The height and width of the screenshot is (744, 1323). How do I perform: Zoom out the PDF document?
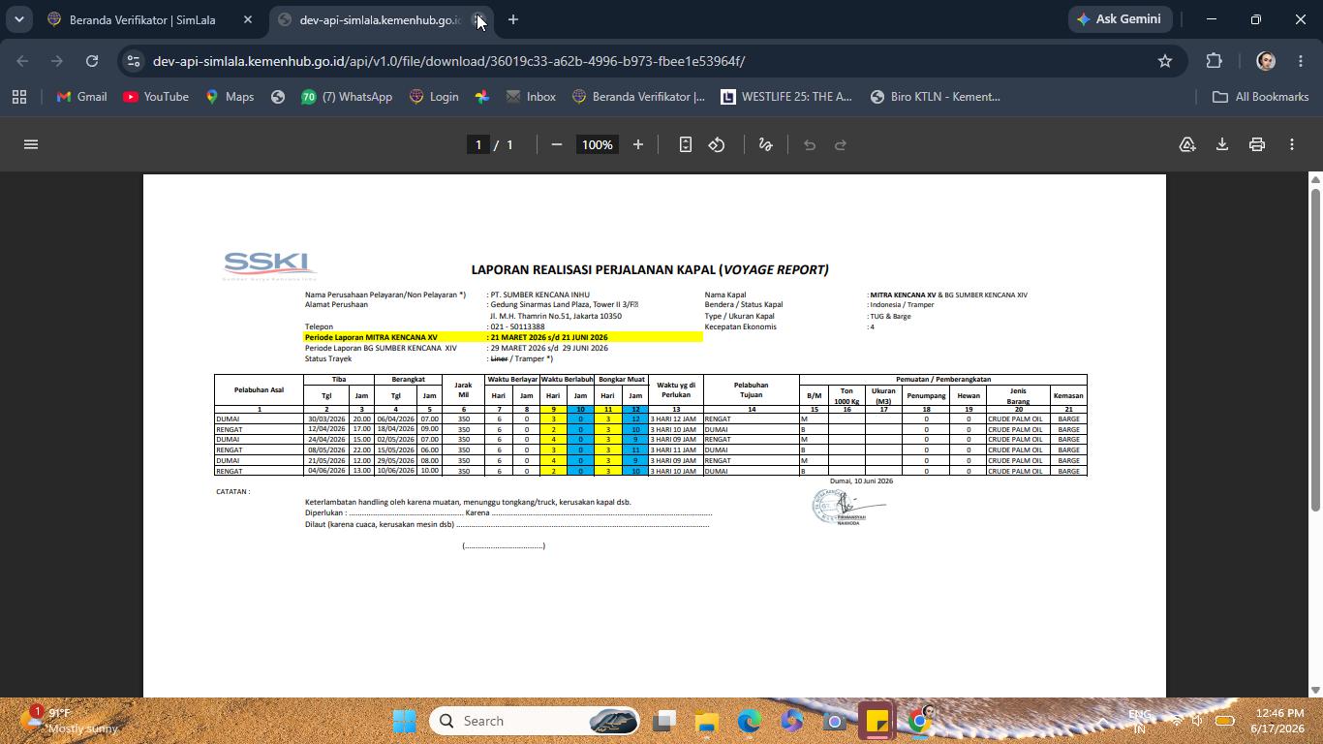point(557,144)
